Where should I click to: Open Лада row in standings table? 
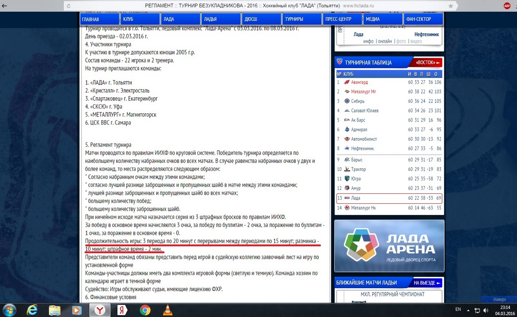(389, 198)
